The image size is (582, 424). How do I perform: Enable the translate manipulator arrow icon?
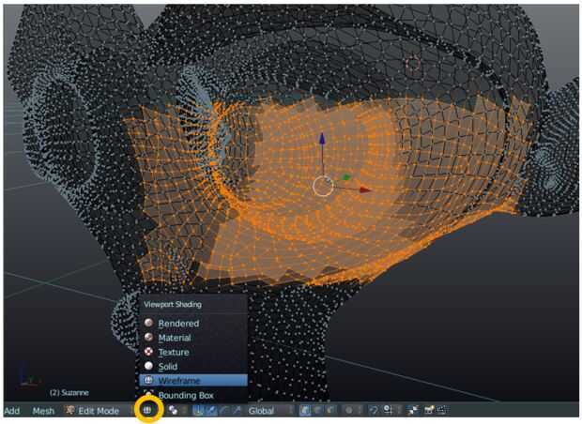click(x=211, y=410)
